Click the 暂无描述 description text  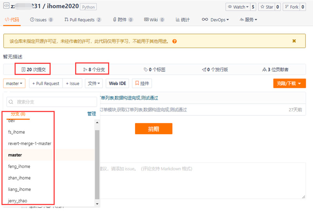coord(13,56)
